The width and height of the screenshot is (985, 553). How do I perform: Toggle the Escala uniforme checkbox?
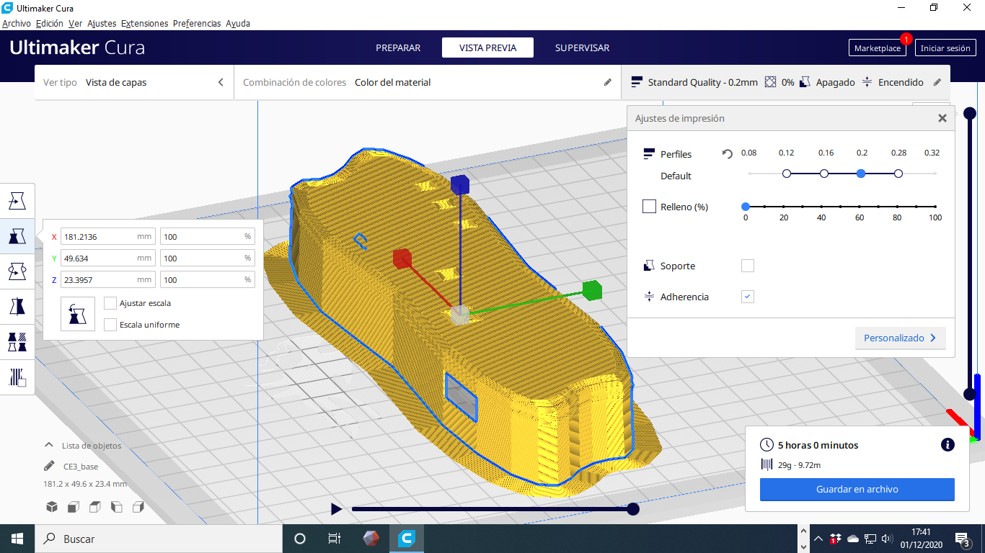point(110,325)
